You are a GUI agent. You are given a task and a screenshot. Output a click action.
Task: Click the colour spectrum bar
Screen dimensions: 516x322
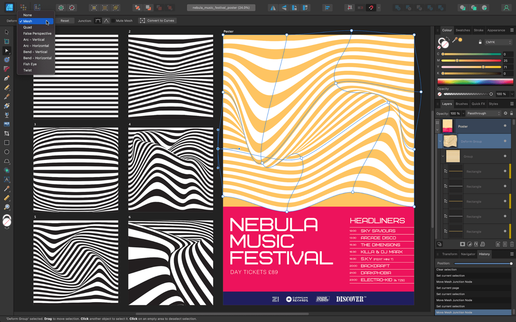[475, 82]
